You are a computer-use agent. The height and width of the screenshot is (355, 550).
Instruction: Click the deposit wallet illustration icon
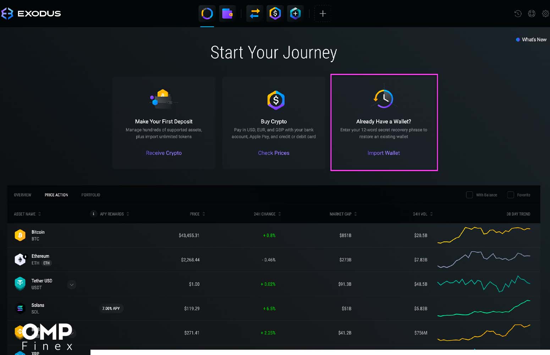pyautogui.click(x=163, y=99)
